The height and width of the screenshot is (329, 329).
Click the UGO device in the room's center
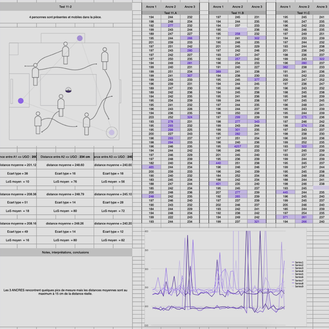tap(68, 90)
